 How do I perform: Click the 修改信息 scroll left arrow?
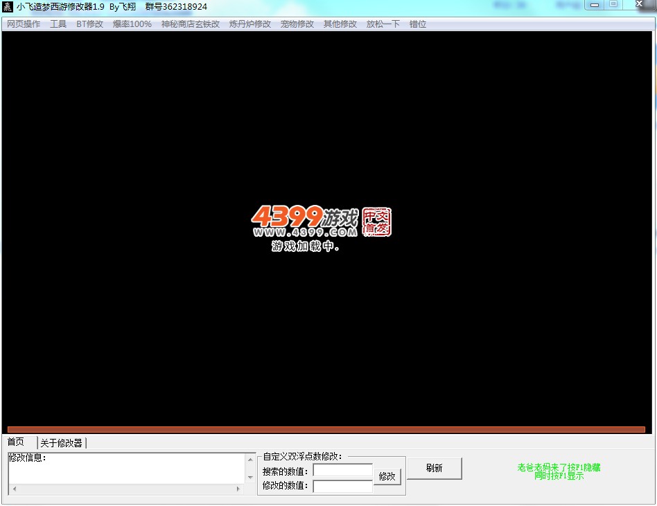[15, 489]
